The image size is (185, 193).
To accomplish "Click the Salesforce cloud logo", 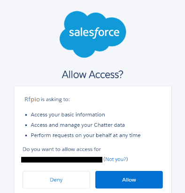I will [x=92, y=34].
